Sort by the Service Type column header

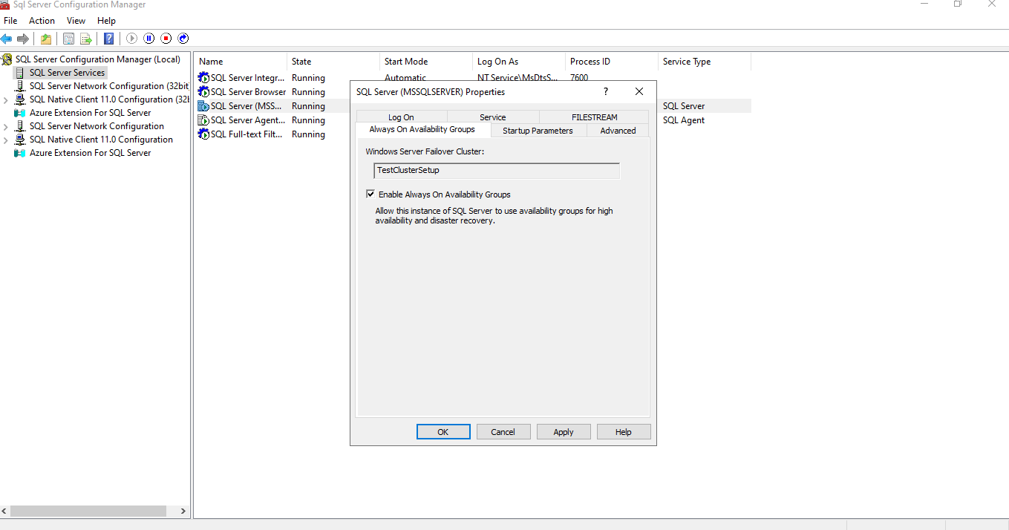705,62
